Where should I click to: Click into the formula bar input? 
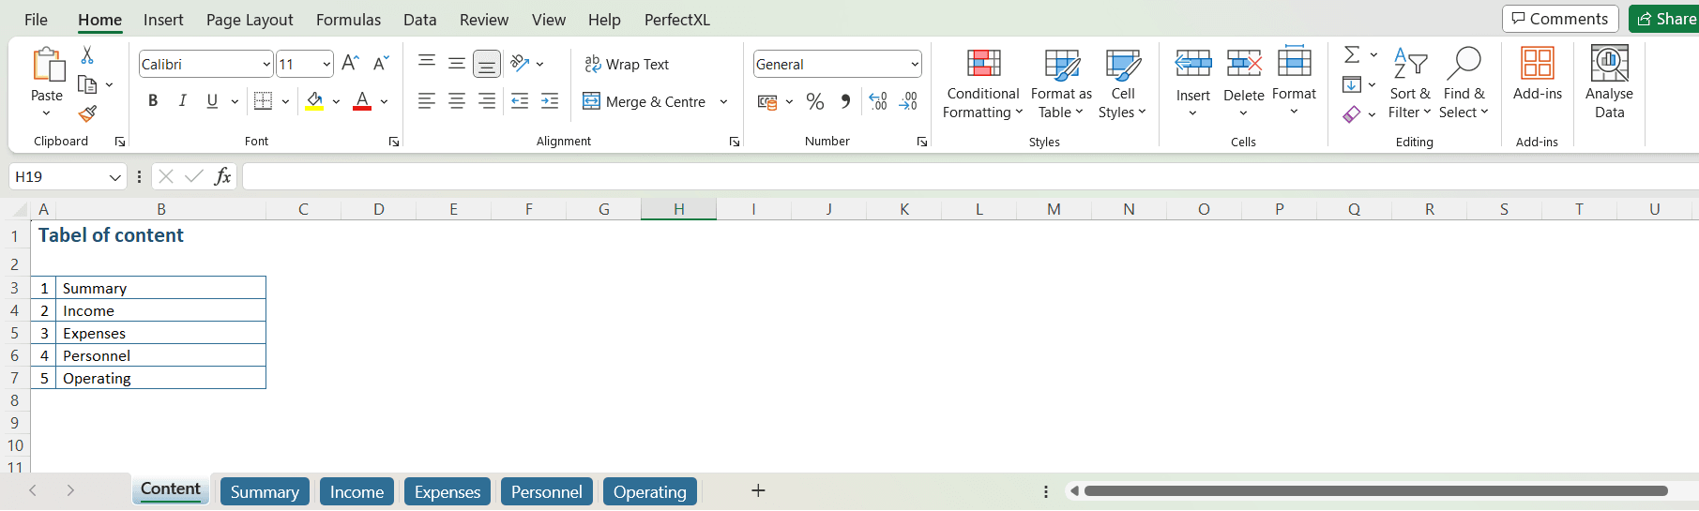[x=938, y=176]
